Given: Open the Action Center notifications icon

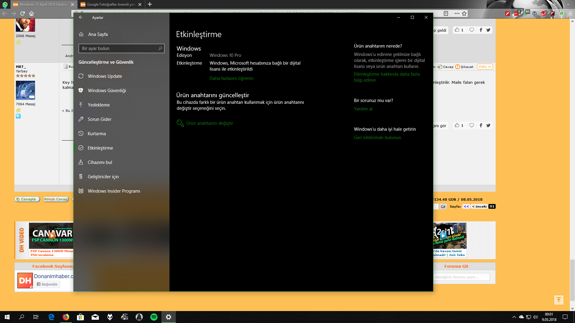Looking at the screenshot, I should [x=565, y=317].
